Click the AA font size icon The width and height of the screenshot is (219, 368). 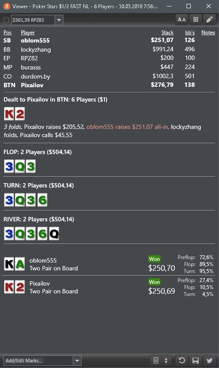182,20
